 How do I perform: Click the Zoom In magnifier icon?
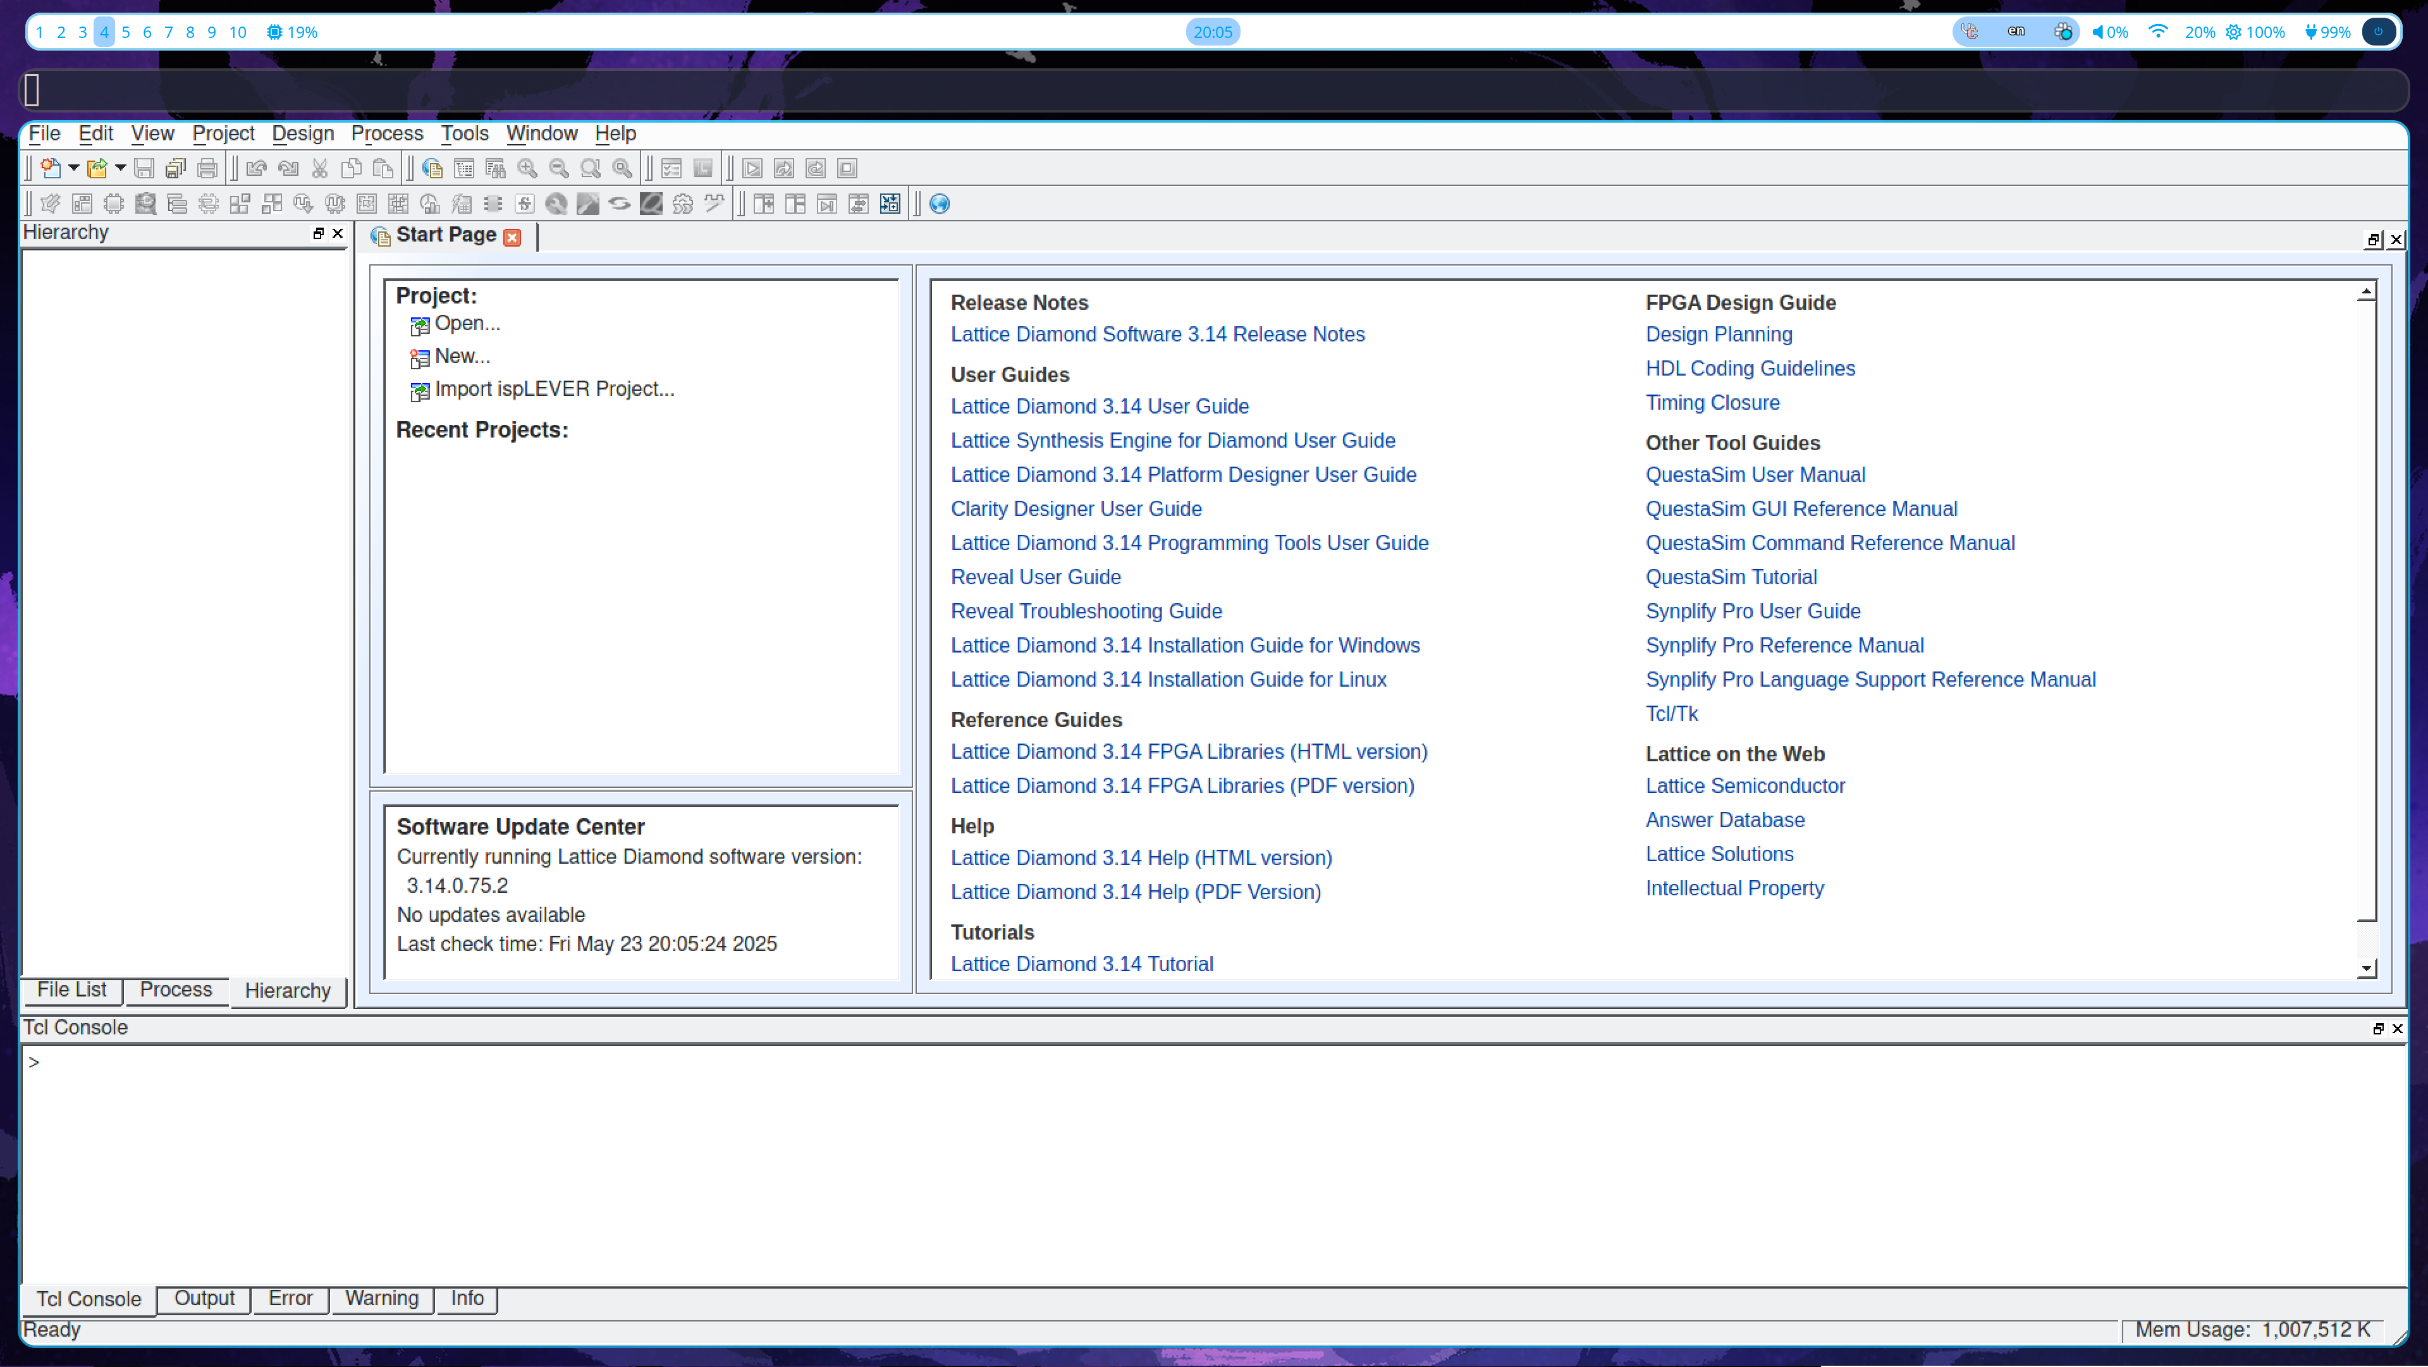pyautogui.click(x=527, y=169)
